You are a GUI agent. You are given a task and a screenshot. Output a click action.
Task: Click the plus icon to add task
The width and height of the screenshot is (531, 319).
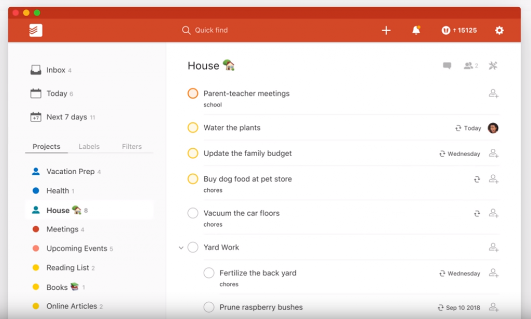tap(386, 31)
